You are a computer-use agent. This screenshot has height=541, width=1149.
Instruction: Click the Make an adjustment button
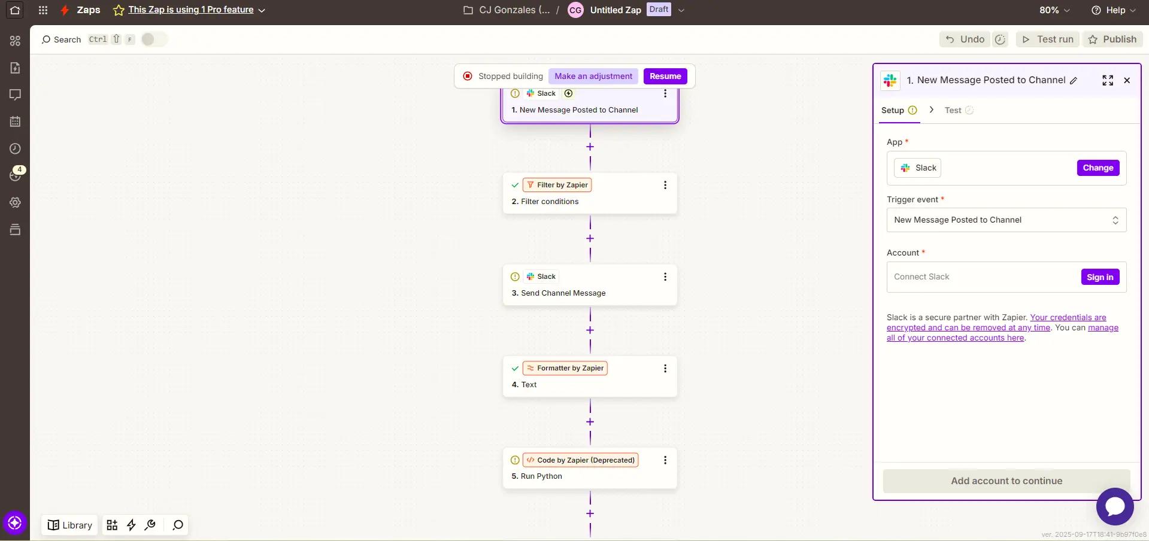click(593, 76)
